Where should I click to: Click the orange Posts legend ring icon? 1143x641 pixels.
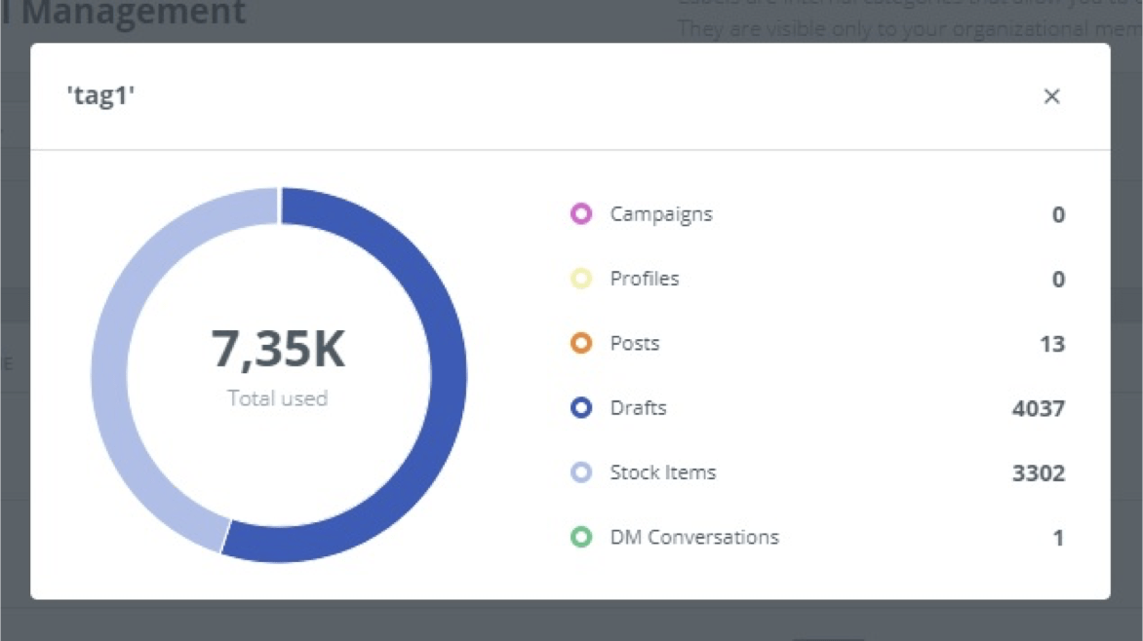tap(581, 344)
